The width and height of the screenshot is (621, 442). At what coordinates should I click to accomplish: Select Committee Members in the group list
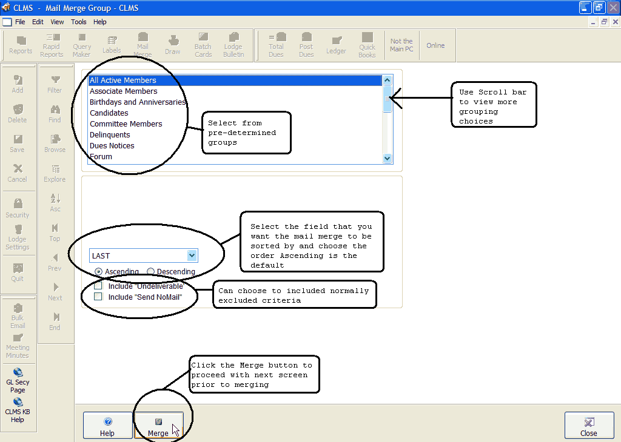point(126,124)
